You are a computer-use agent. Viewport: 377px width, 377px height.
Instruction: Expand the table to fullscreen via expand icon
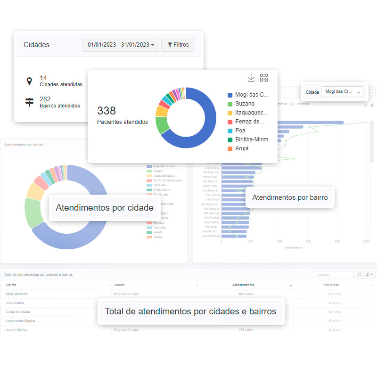[359, 274]
